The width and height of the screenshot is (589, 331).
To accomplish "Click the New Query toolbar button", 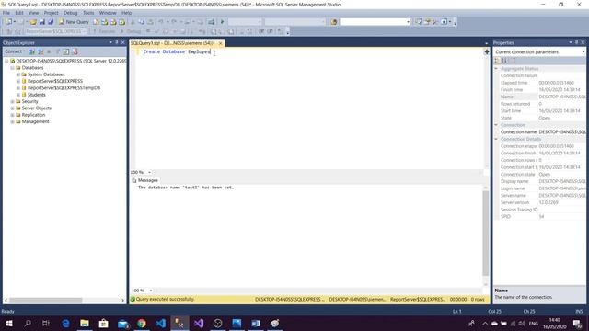I will coord(74,22).
